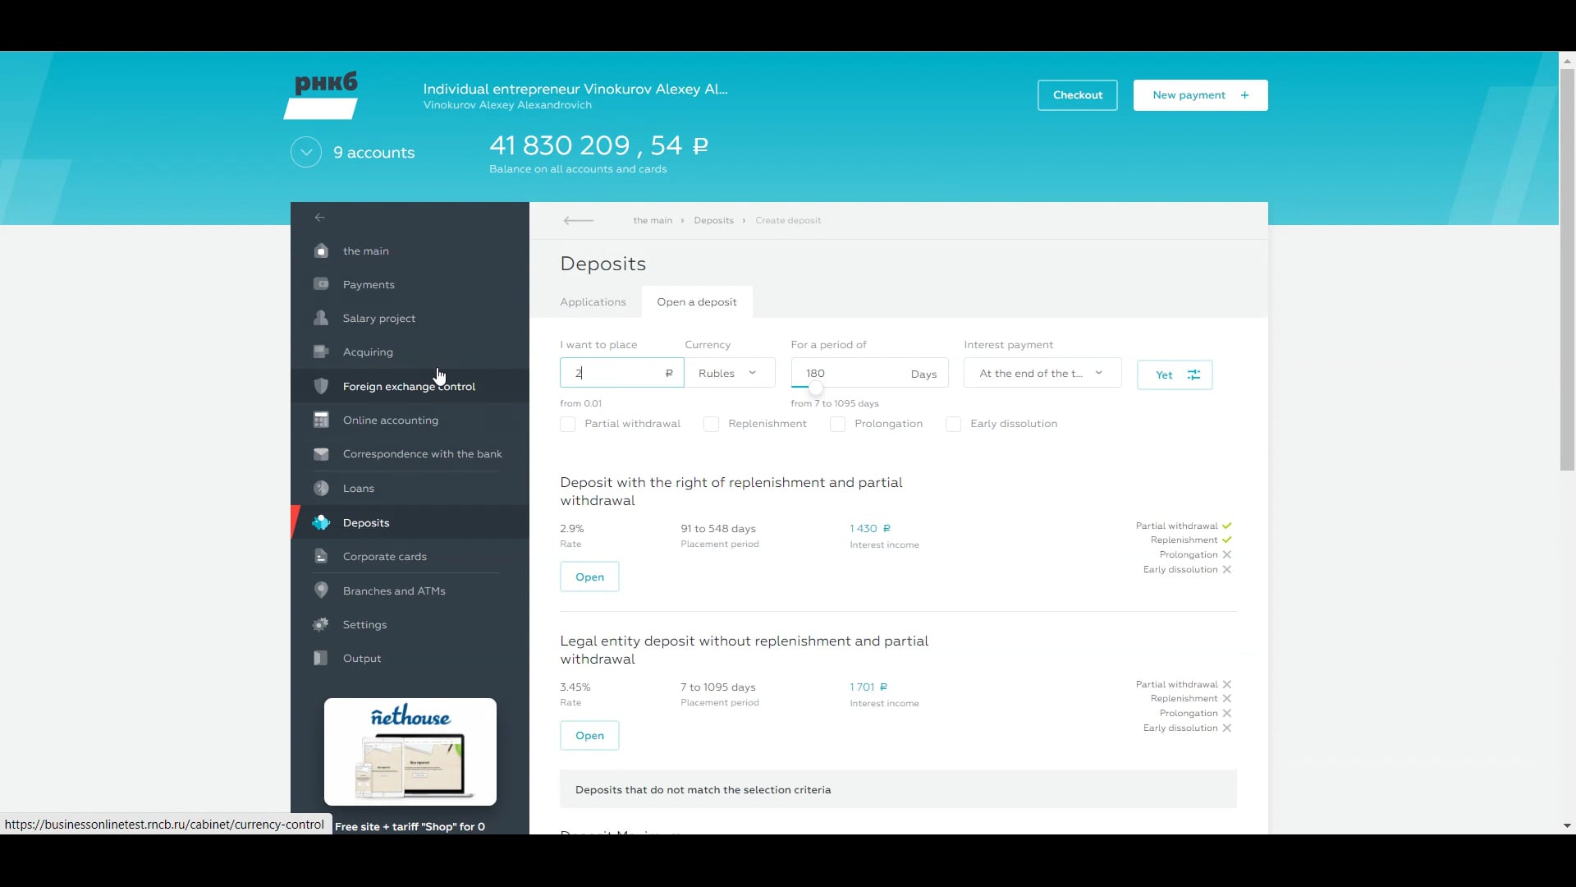1576x887 pixels.
Task: Click the back arrow near breadcrumbs
Action: click(579, 220)
